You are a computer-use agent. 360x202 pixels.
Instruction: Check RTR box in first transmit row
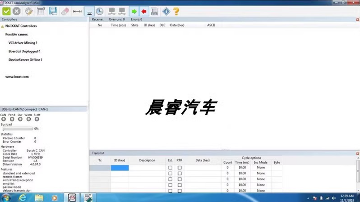[180, 168]
